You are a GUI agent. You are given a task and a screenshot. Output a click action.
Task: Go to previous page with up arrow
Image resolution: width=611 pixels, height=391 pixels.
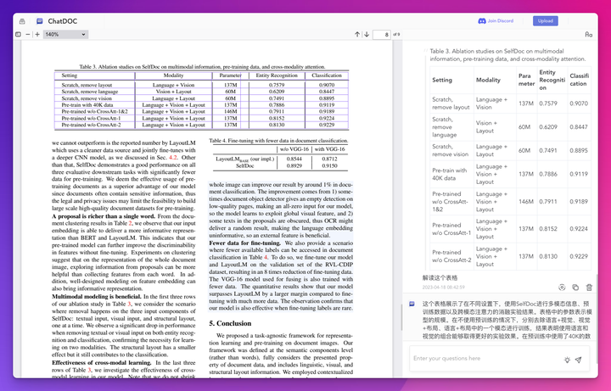point(357,34)
